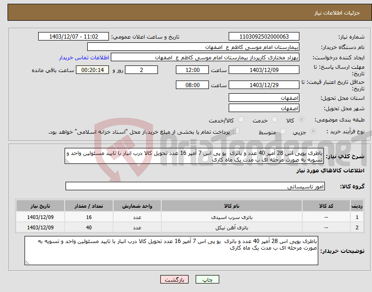Click the date cell in the باتری آهن نیکل row
This screenshot has width=372, height=292.
(x=40, y=227)
